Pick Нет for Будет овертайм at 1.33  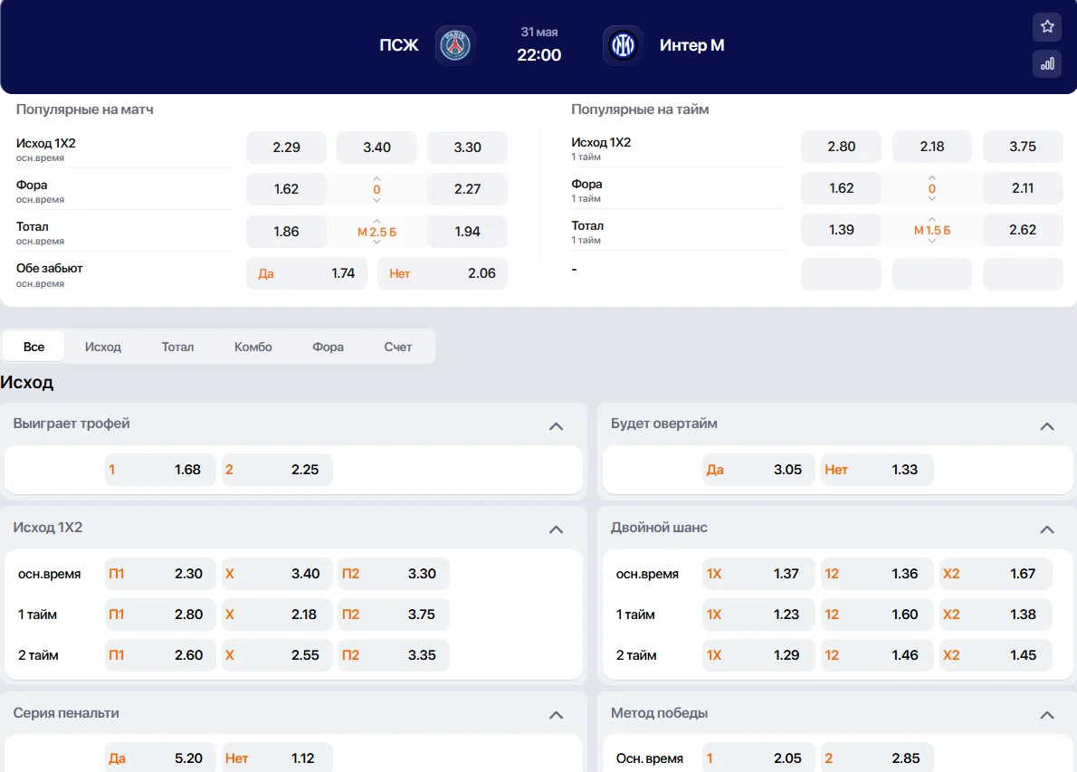[876, 470]
